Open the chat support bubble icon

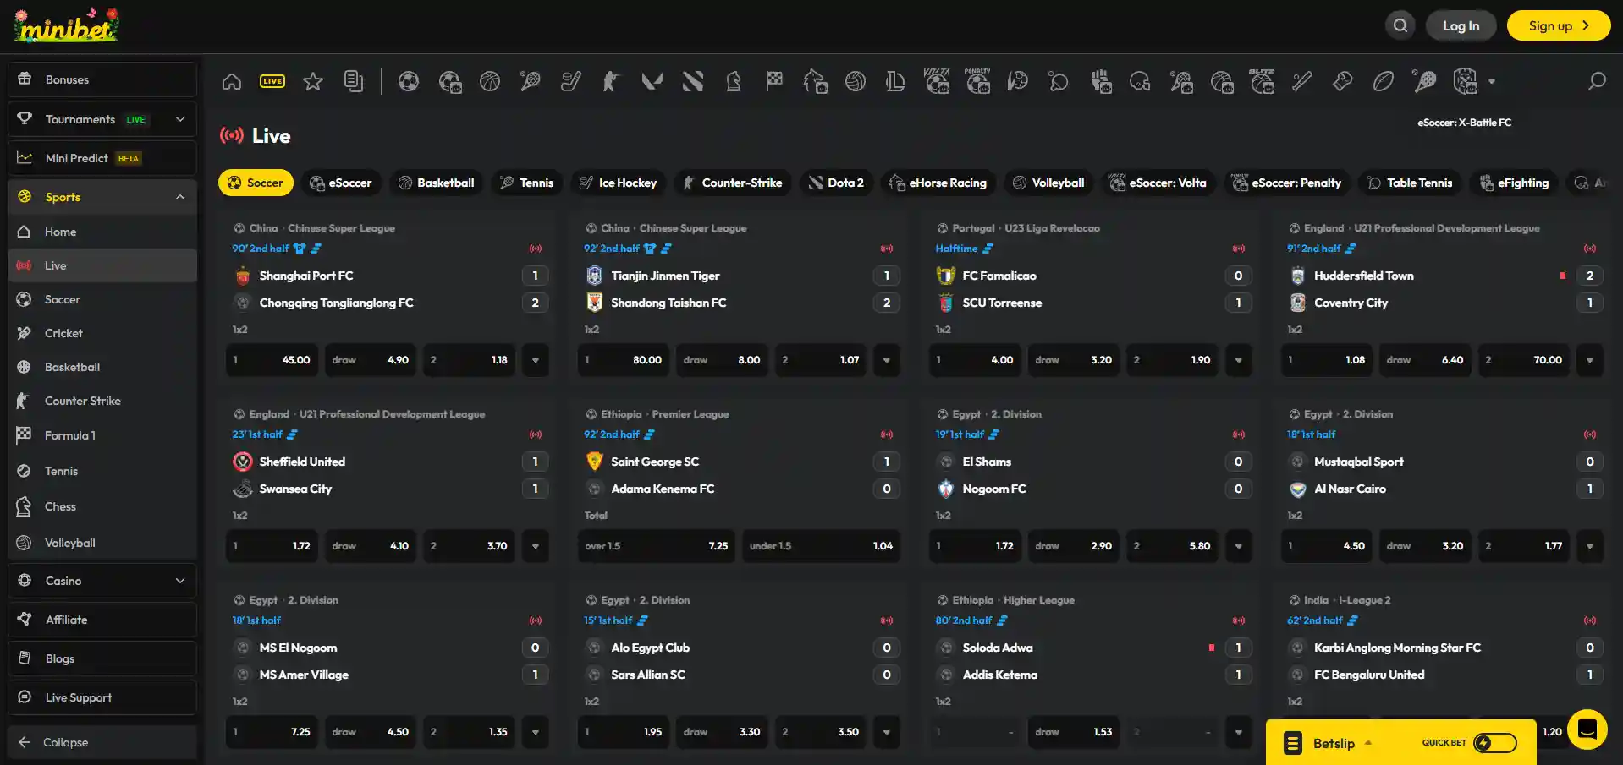[1587, 729]
